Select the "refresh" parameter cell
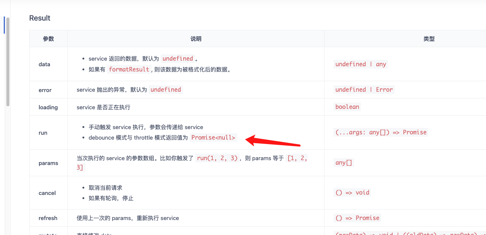Image resolution: width=486 pixels, height=235 pixels. click(48, 218)
